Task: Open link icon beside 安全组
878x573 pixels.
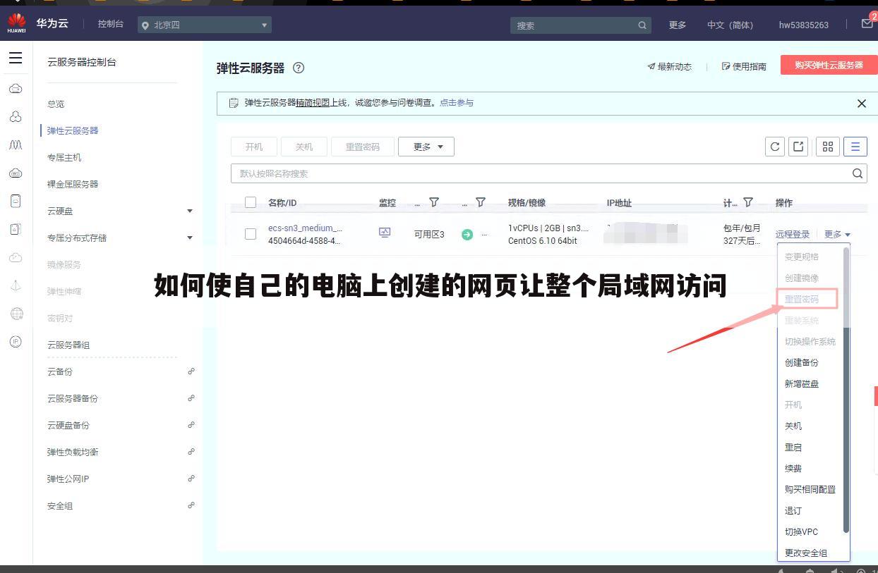Action: (191, 505)
